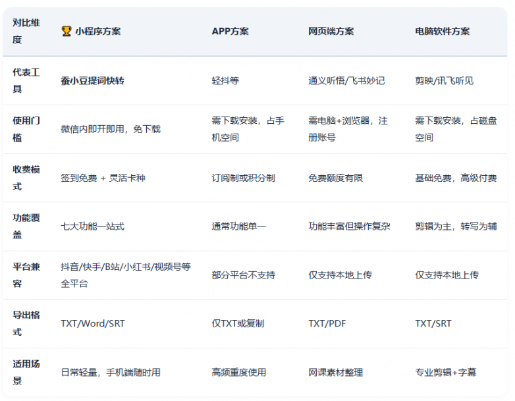Select the TXT/PDF cell

327,323
